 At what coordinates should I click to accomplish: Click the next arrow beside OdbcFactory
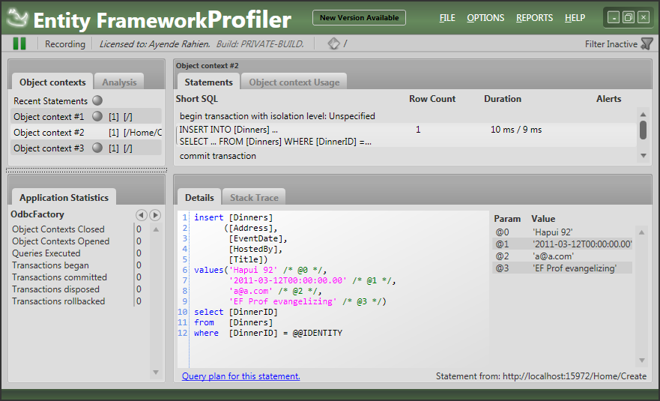tap(155, 215)
